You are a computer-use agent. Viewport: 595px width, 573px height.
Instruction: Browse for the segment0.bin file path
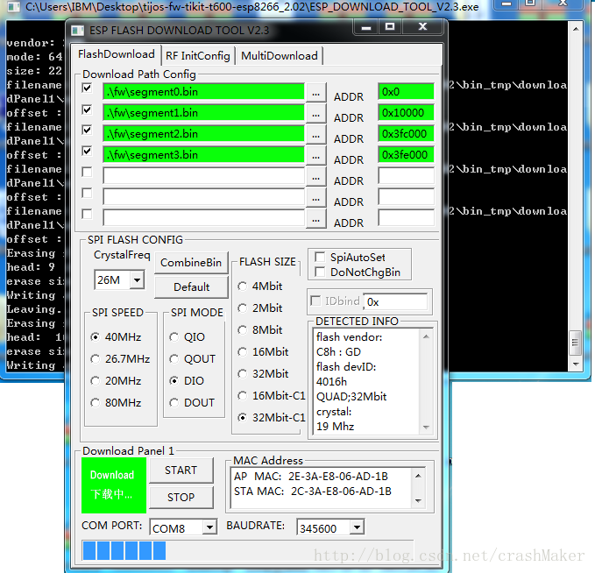coord(315,93)
